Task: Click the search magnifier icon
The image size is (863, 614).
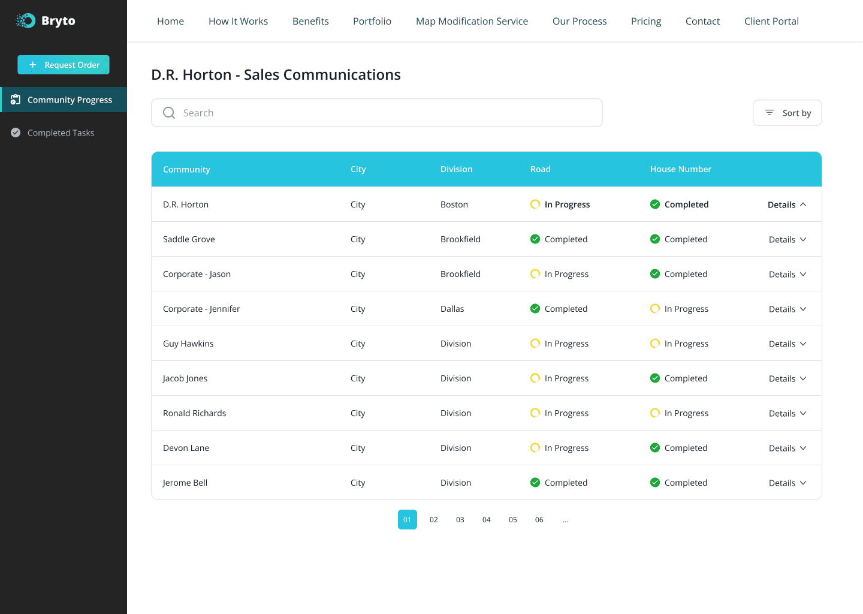Action: 169,113
